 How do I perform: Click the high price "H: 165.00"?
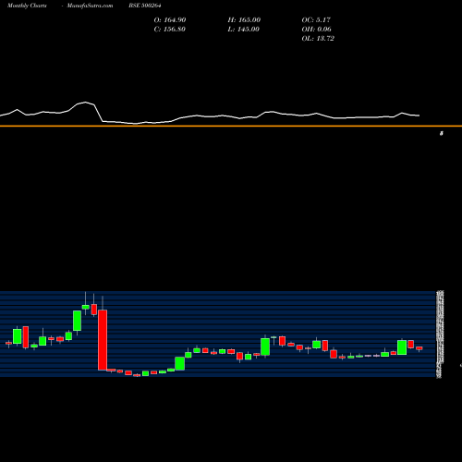(244, 19)
